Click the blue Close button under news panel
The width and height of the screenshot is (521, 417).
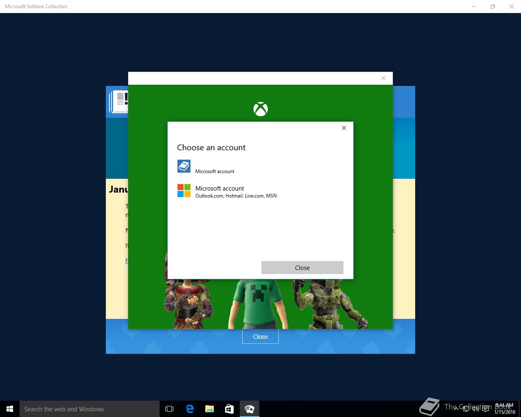pyautogui.click(x=260, y=336)
